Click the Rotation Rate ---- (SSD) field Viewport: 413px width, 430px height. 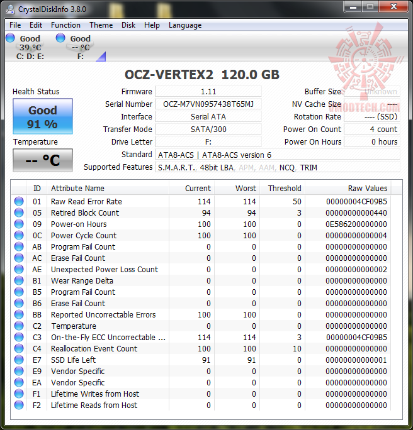coord(372,117)
